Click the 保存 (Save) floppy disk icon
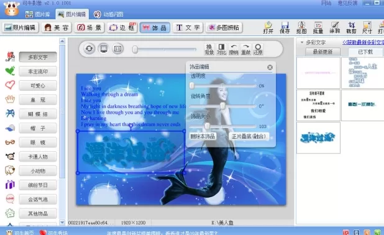 coord(285,27)
